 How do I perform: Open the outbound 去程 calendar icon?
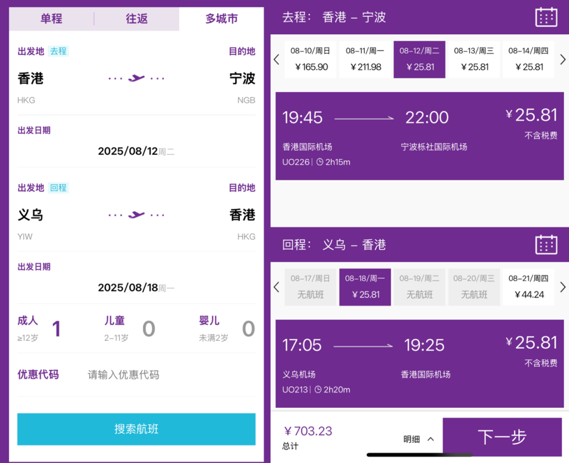pyautogui.click(x=546, y=16)
